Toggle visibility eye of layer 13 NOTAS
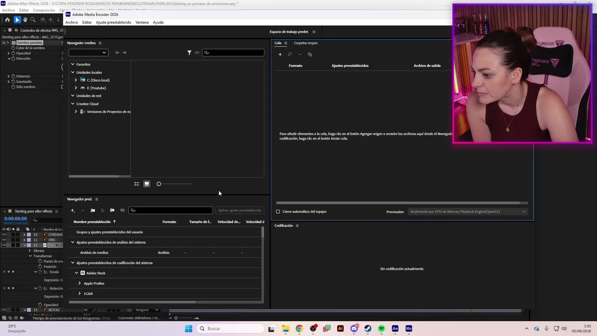 4,310
